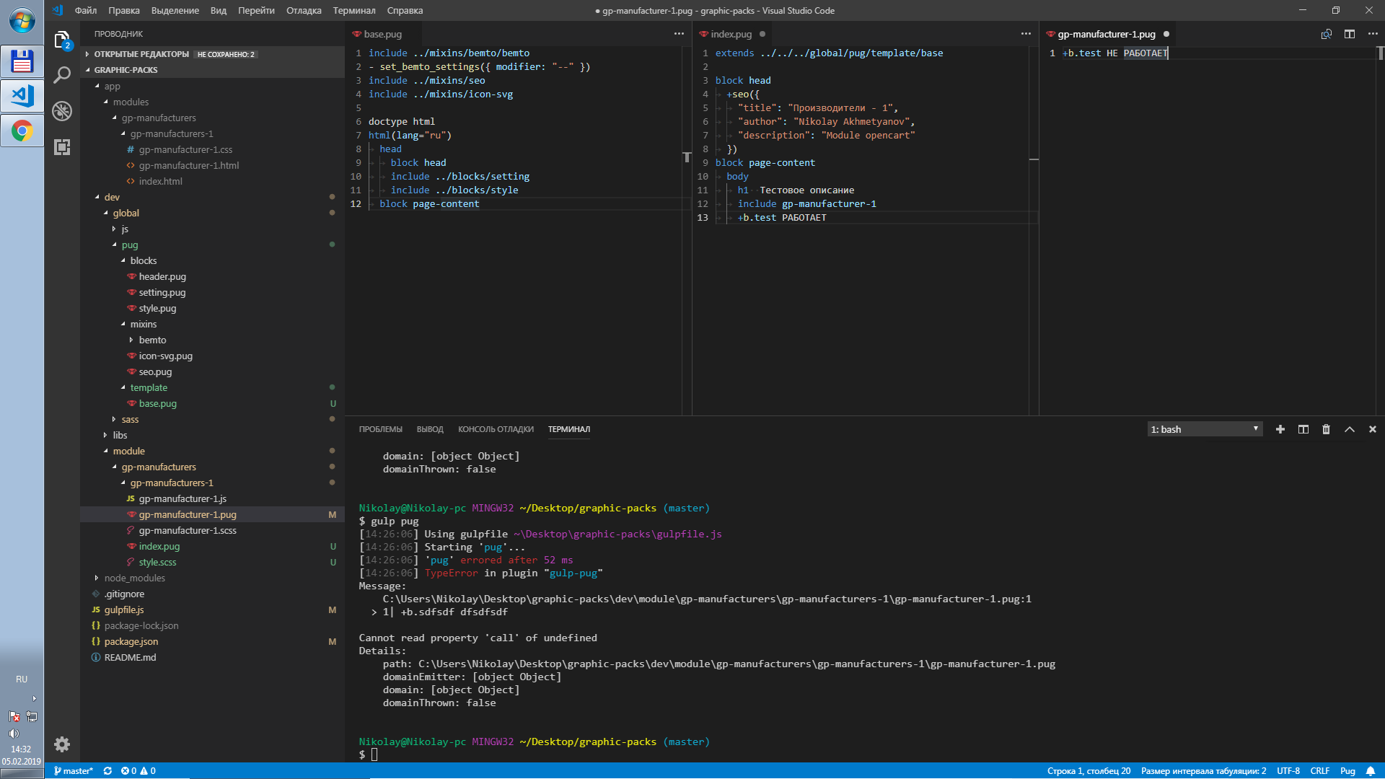Click the synchronize changes icon in status bar
Screen dimensions: 1385x779
pos(107,771)
